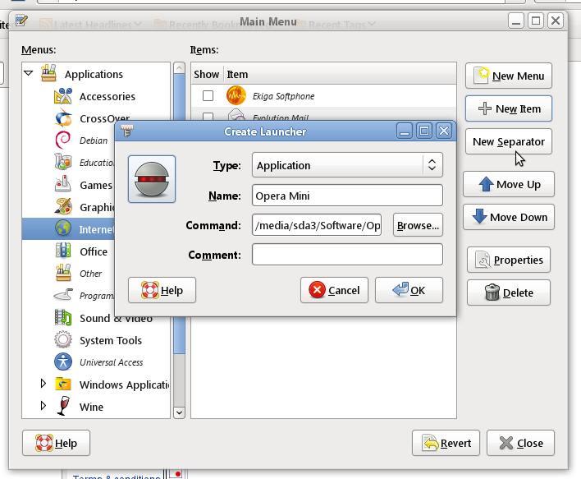Image resolution: width=581 pixels, height=479 pixels.
Task: Click the Wine glass icon
Action: pyautogui.click(x=63, y=406)
